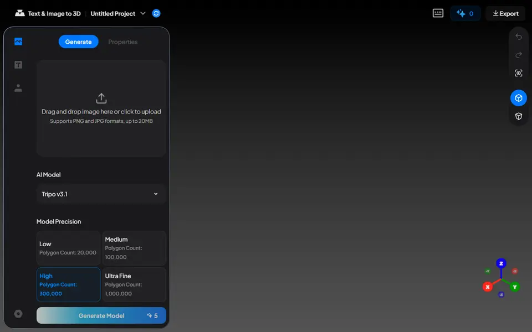Click the Export button
Image resolution: width=532 pixels, height=332 pixels.
[505, 13]
